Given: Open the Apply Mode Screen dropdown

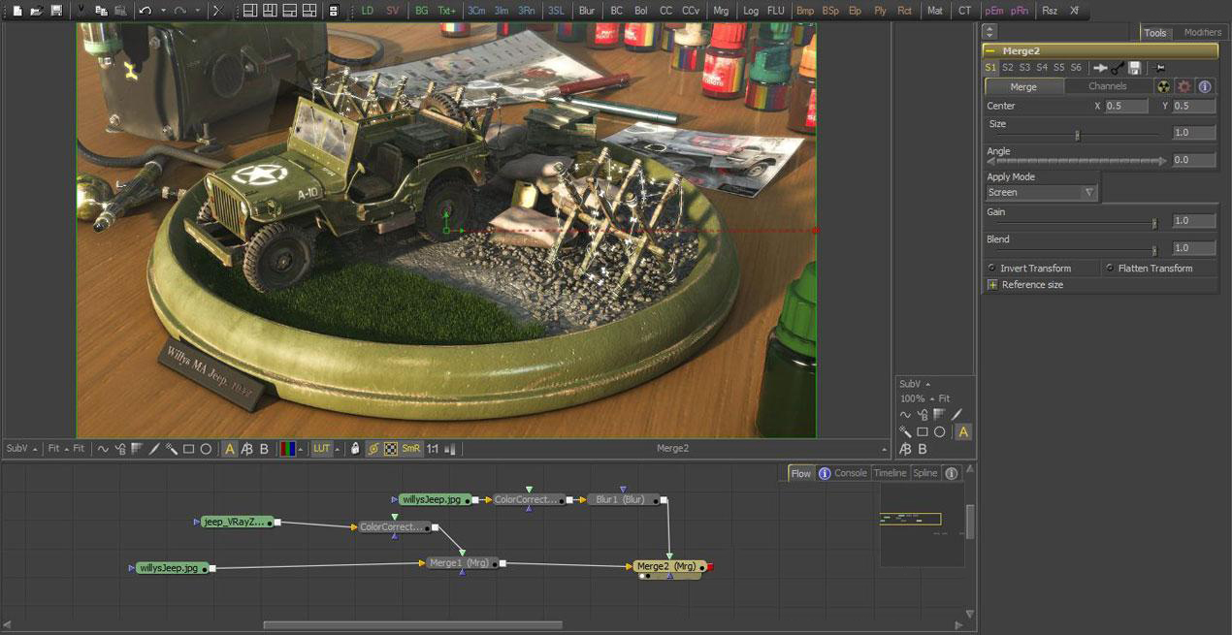Looking at the screenshot, I should pos(1042,192).
